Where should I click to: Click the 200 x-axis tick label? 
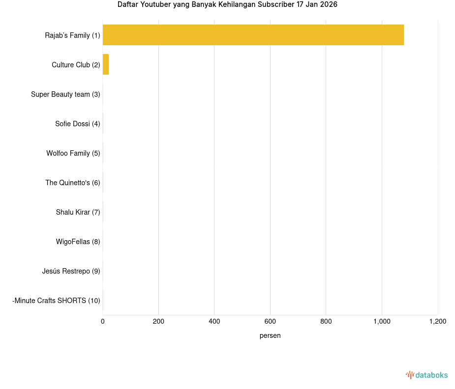click(158, 322)
